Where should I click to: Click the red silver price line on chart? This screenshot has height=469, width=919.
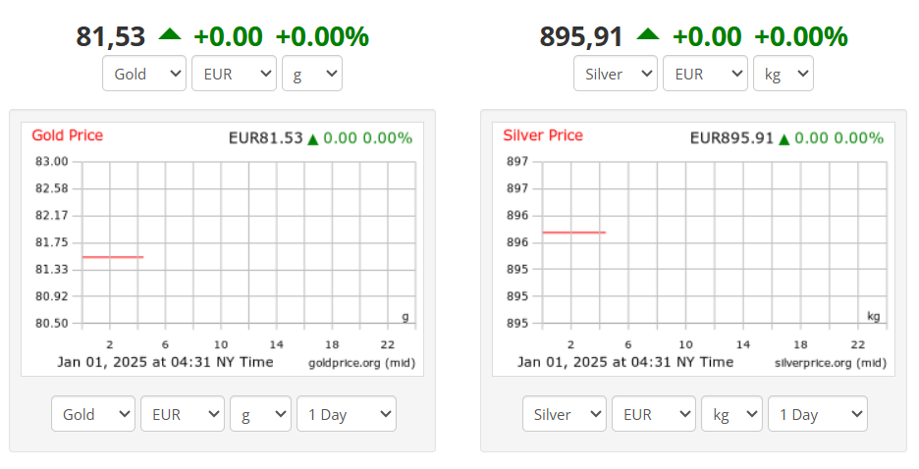click(x=573, y=233)
